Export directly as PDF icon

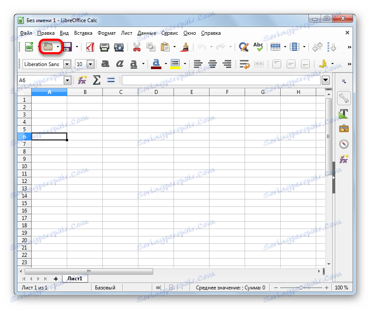(x=90, y=47)
